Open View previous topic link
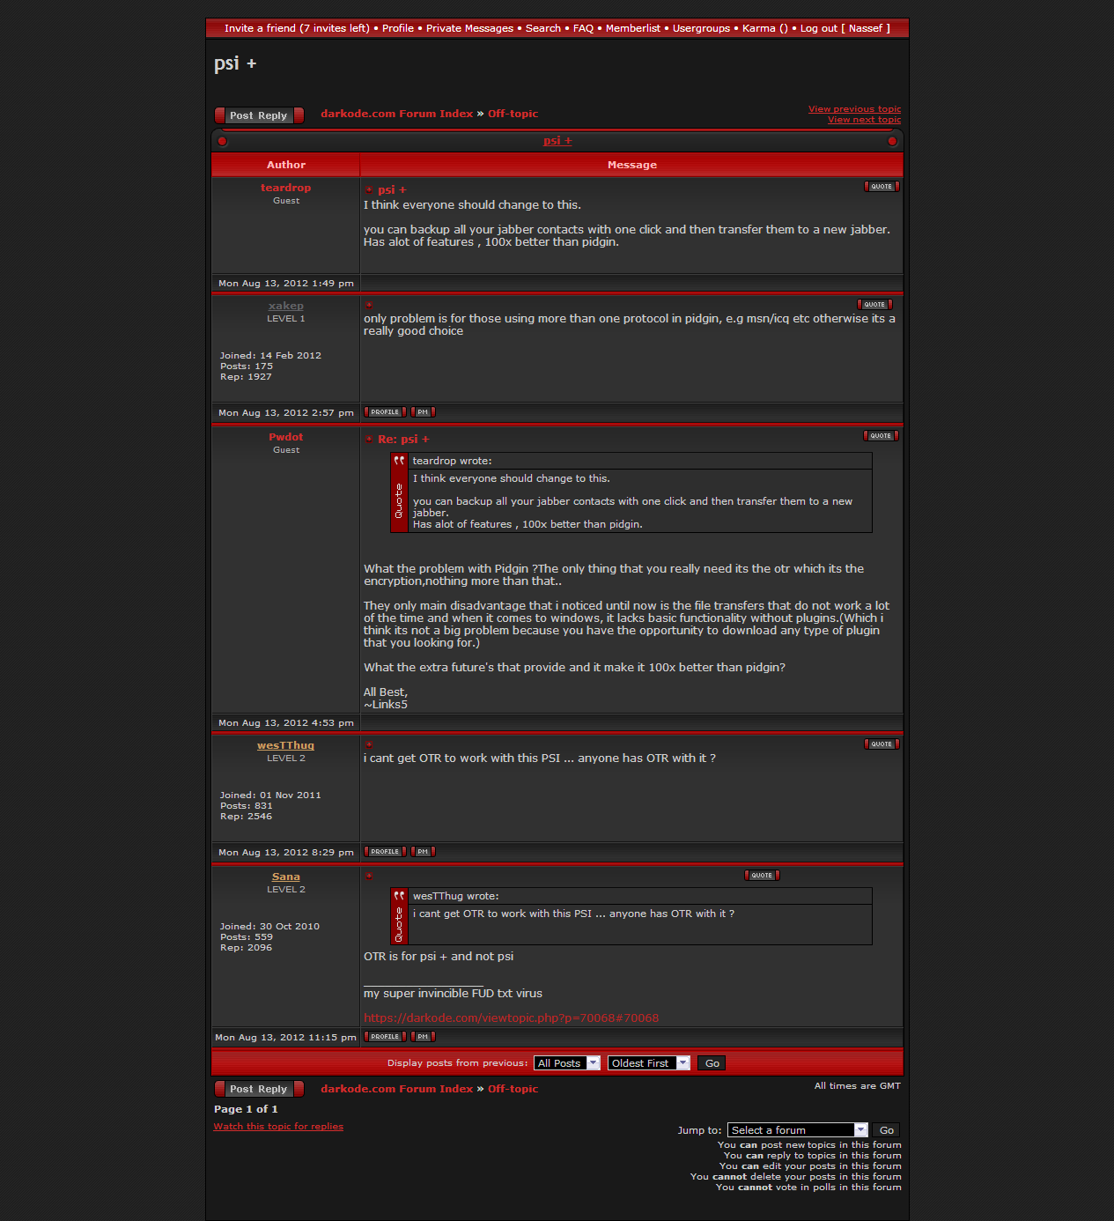The width and height of the screenshot is (1114, 1221). 854,109
